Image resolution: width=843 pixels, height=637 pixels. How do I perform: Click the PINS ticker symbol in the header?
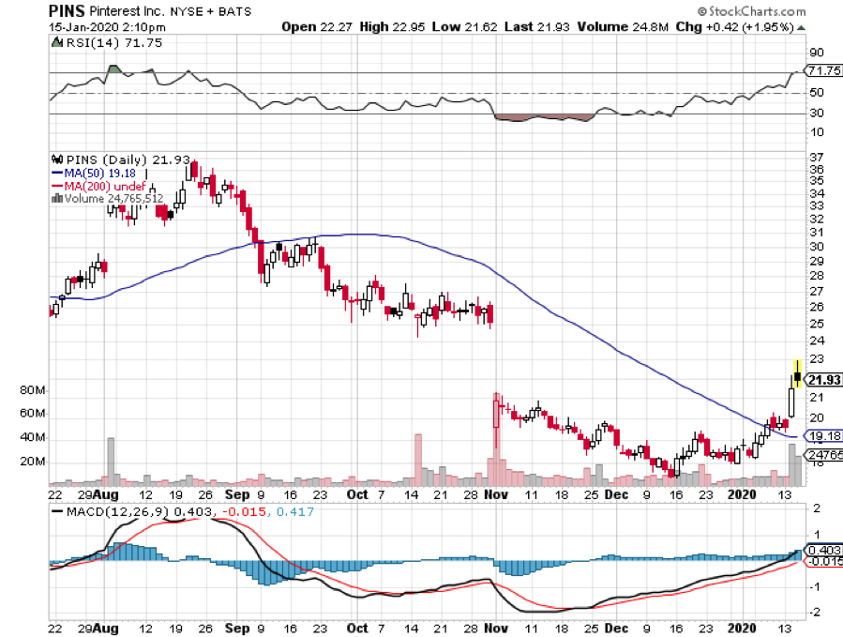pyautogui.click(x=67, y=10)
